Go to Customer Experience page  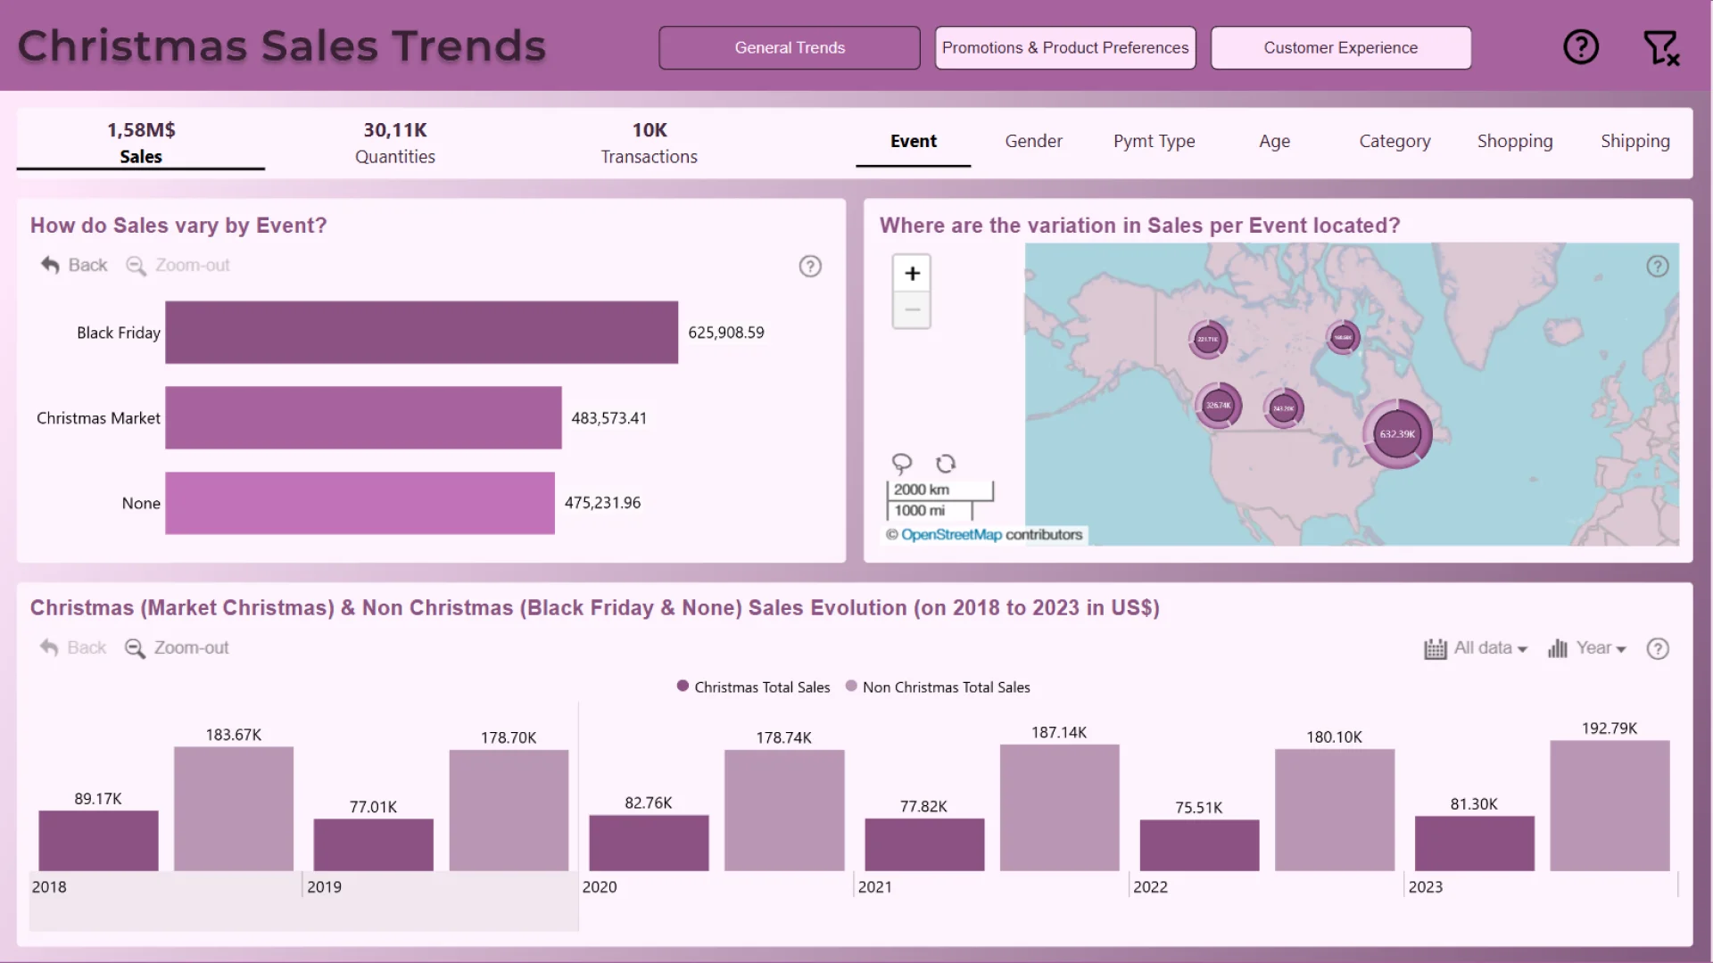coord(1341,48)
